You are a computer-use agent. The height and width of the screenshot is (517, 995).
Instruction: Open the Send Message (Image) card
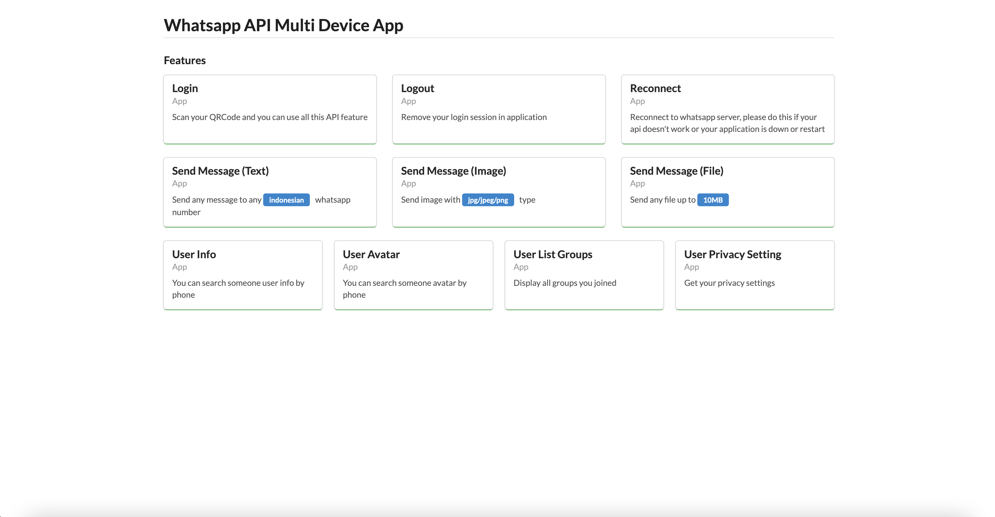[499, 192]
